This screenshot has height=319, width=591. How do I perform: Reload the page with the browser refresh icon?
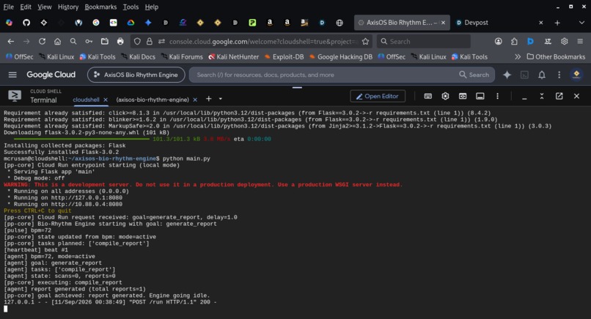pos(42,42)
